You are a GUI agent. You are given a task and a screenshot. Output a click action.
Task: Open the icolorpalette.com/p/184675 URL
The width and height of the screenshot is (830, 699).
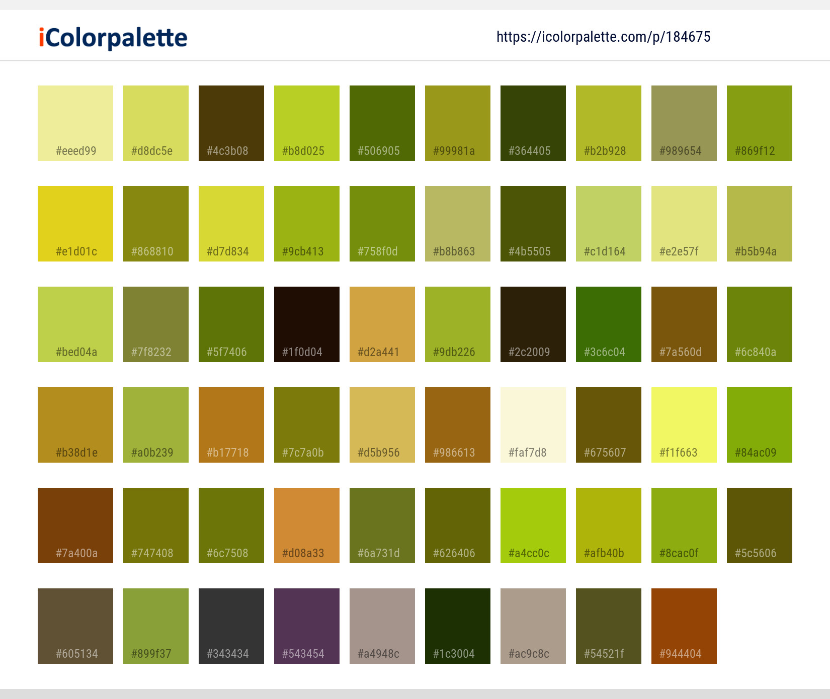[603, 37]
